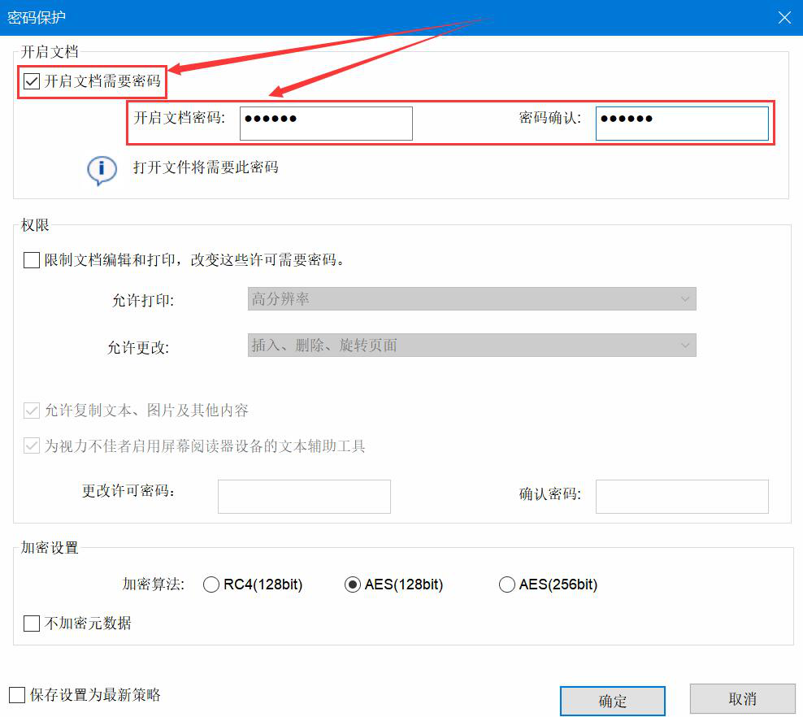Click the 确认密码 input field
The height and width of the screenshot is (717, 803).
(x=682, y=496)
